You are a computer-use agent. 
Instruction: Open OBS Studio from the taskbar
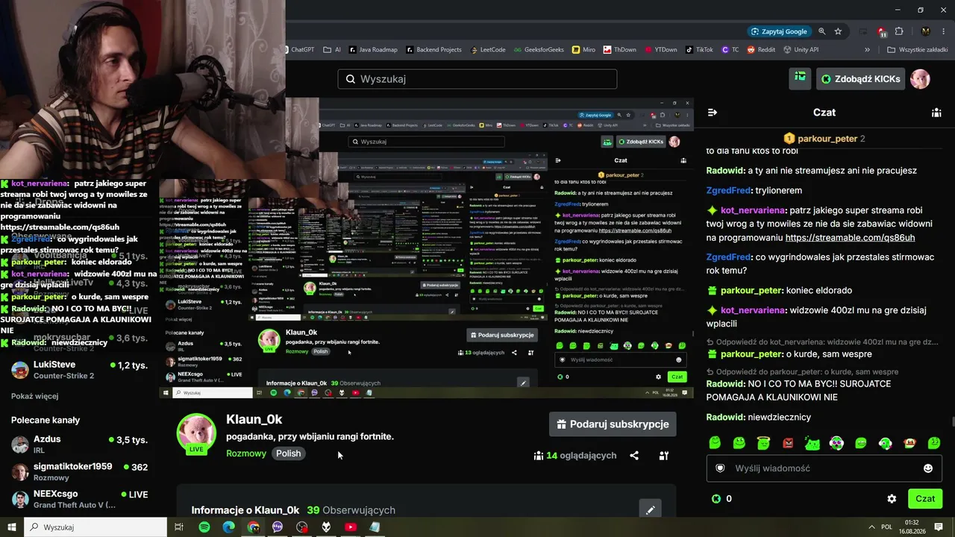301,527
